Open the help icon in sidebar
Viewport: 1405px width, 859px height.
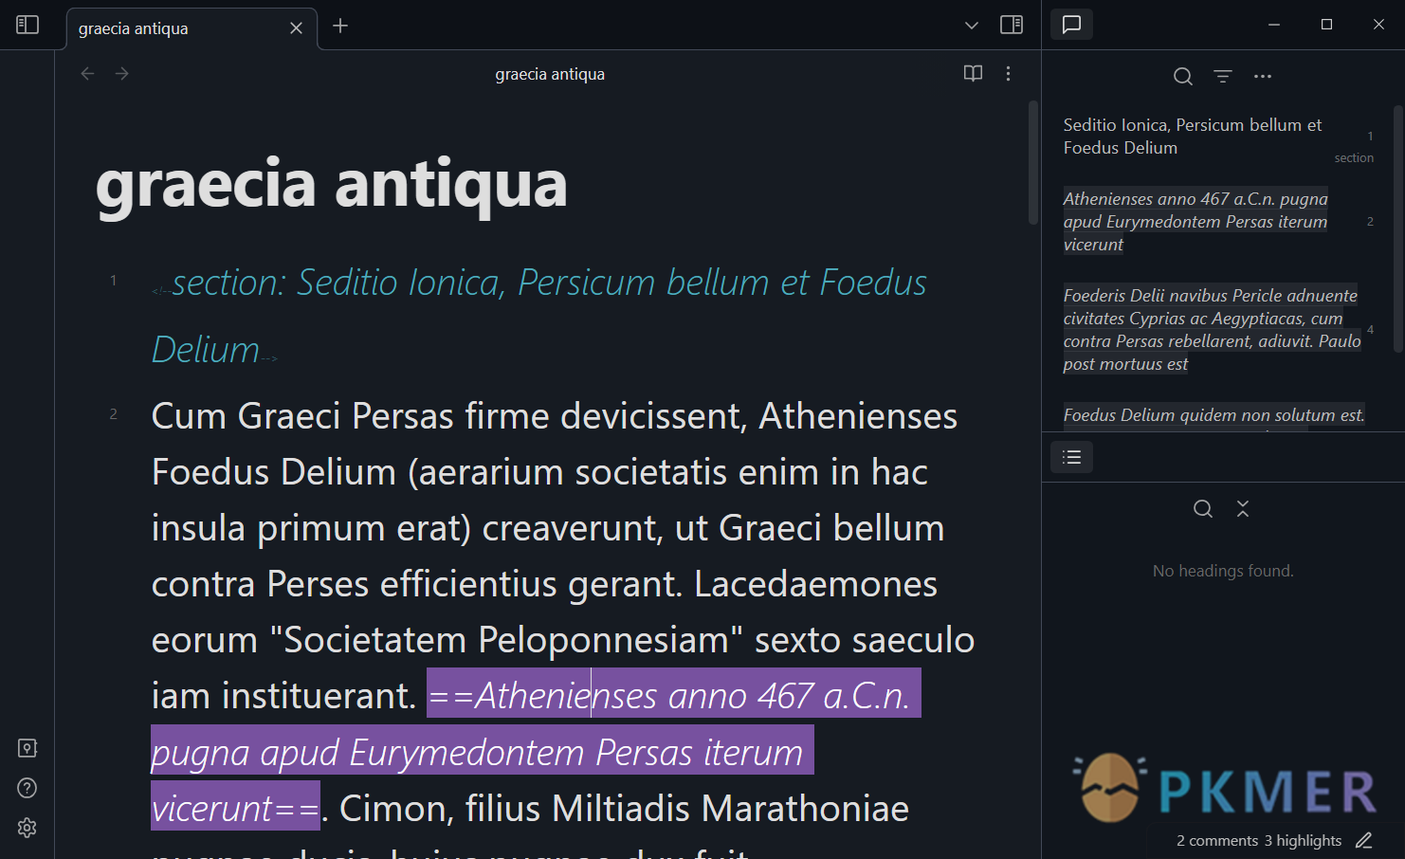pos(27,788)
